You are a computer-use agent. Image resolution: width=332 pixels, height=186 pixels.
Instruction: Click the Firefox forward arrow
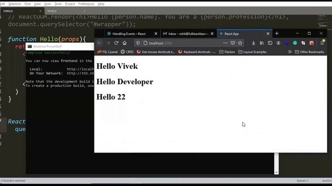tap(108, 43)
